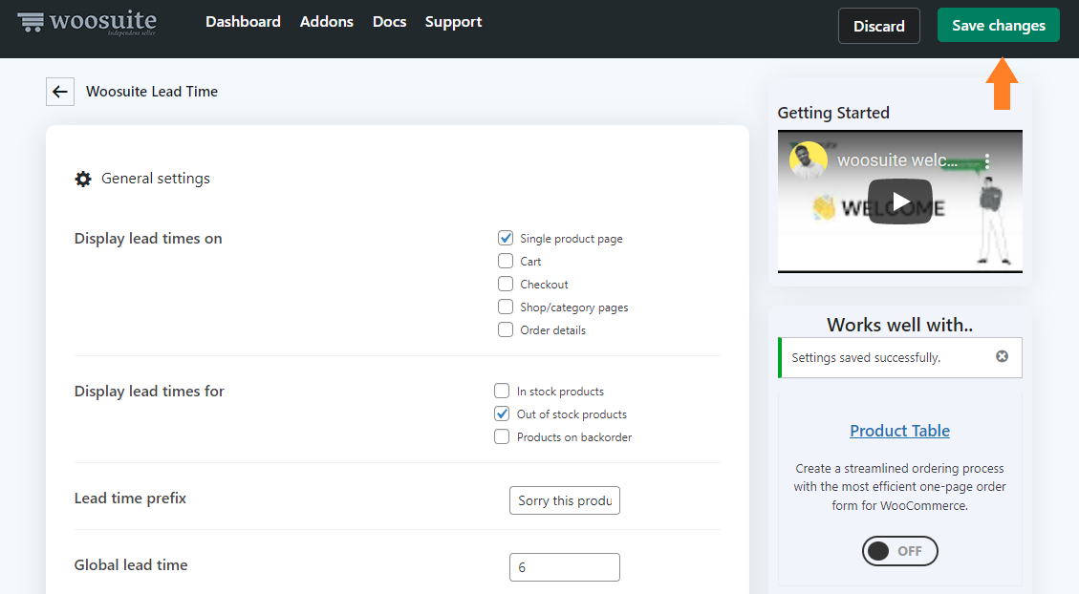Screen dimensions: 1079x594
Task: Click the woosuite welcome video title
Action: (x=896, y=160)
